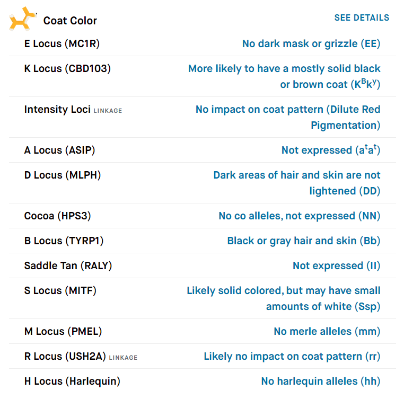Click No co alleles, not expressed (NN)

300,216
